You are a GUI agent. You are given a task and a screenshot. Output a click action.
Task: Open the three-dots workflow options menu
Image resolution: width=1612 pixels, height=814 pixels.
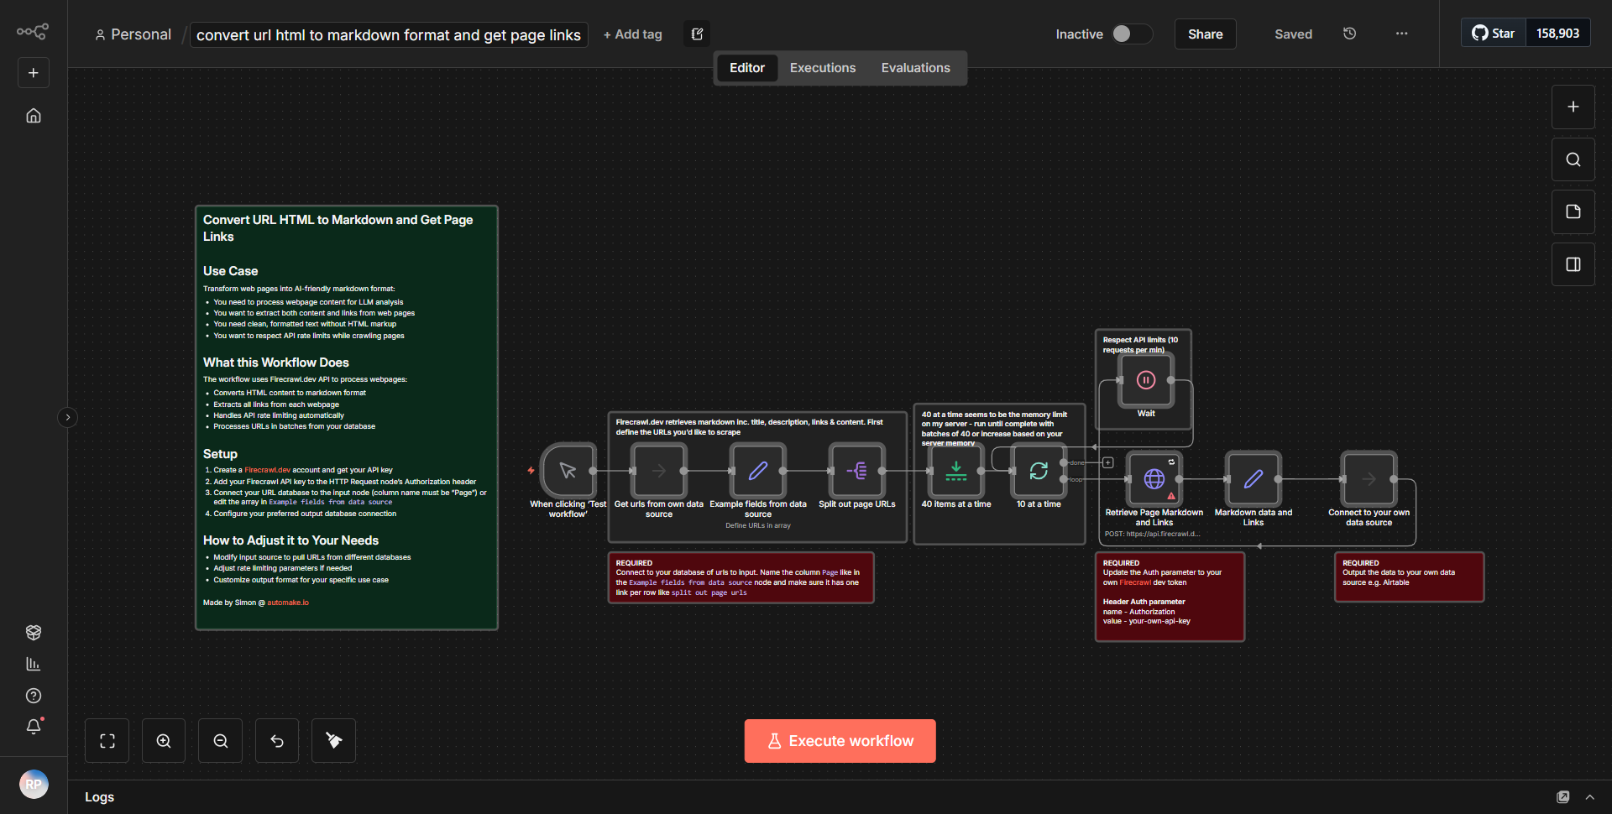1401,34
